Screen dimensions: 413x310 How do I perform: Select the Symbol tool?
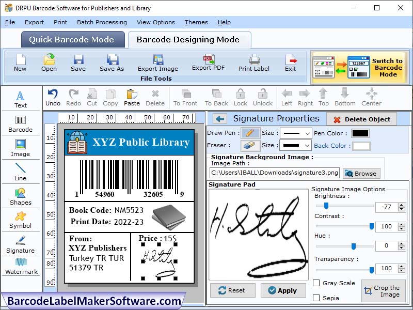coord(21,219)
